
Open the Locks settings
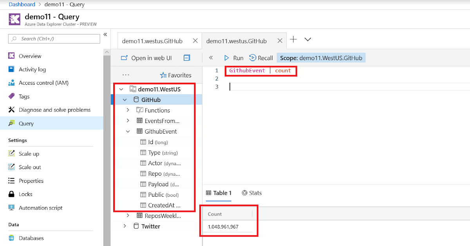coord(24,194)
